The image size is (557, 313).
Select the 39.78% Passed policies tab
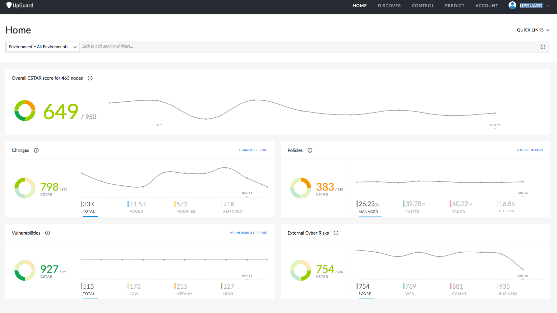coord(414,207)
